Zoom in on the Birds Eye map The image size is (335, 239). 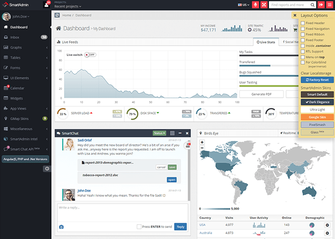pos(202,142)
